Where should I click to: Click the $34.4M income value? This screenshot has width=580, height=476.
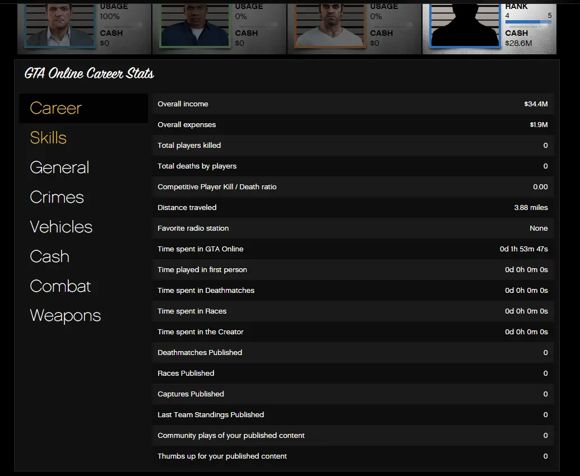(536, 104)
